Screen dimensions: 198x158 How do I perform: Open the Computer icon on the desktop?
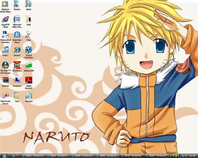coord(17,82)
